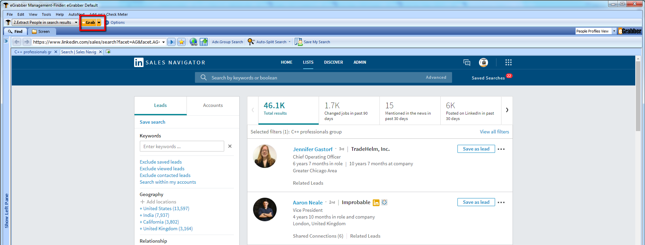
Task: Click the Save My Search icon
Action: point(298,42)
